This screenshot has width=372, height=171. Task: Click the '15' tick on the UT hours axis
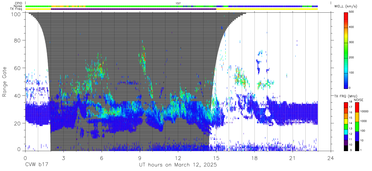[x=216, y=158]
